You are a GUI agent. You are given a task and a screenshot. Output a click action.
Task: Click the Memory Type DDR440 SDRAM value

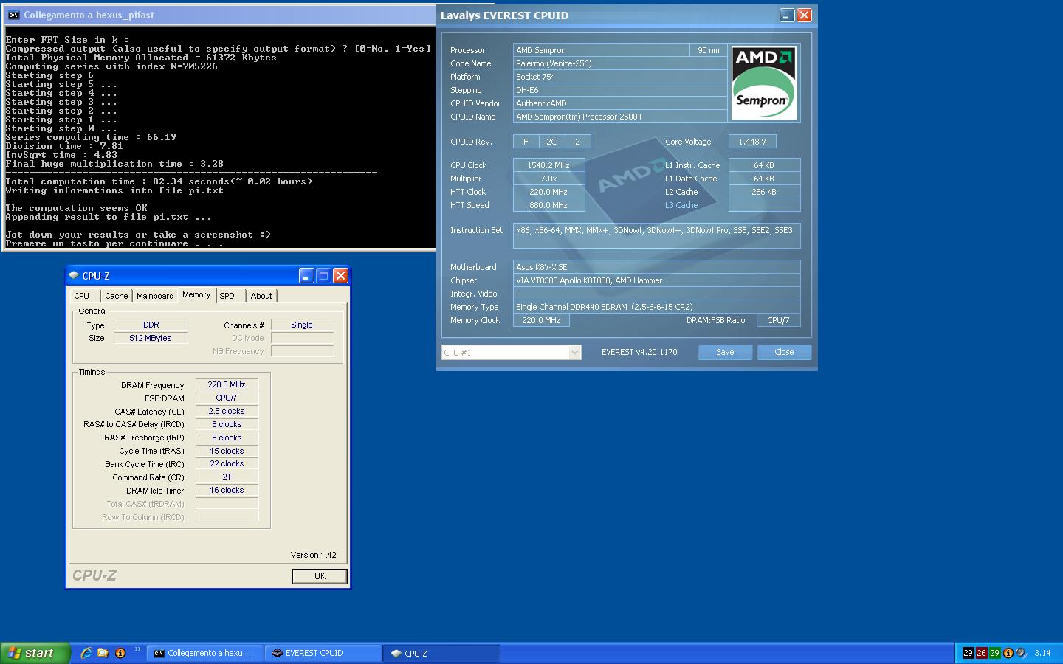[x=656, y=307]
